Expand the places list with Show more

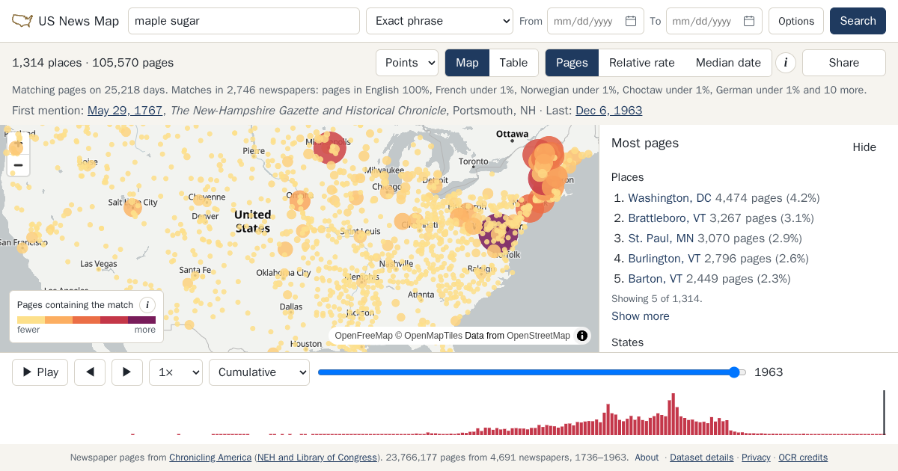[x=641, y=316]
